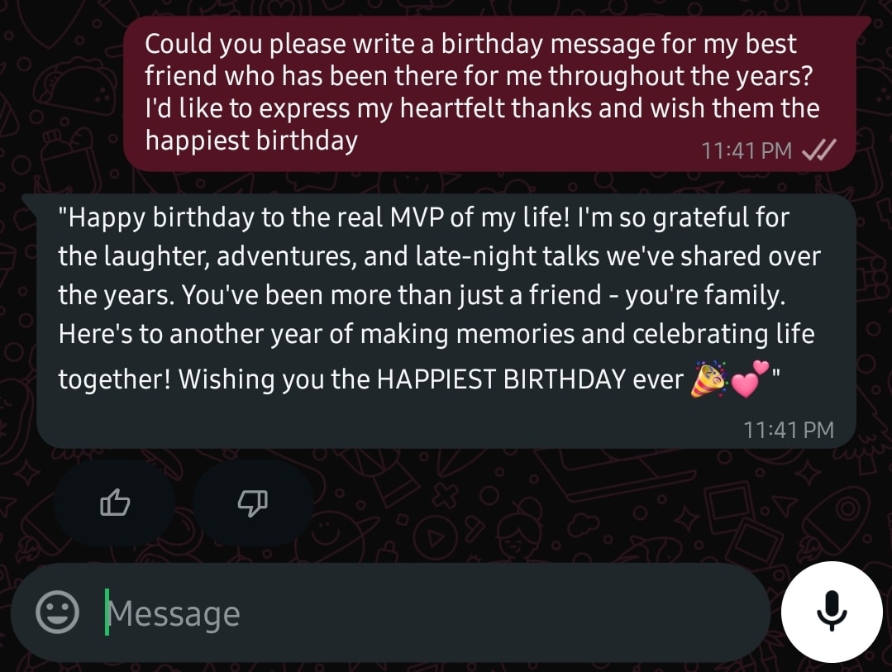Select the received Happy birthday reply bubble
The width and height of the screenshot is (892, 672).
446,321
